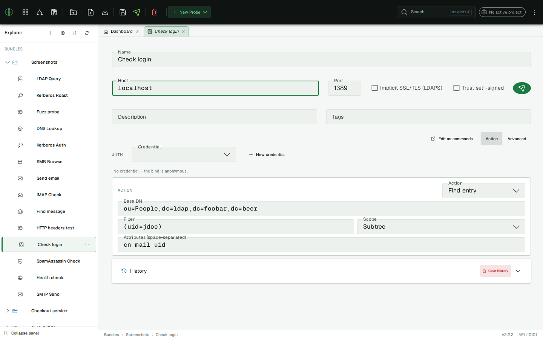This screenshot has height=339, width=543.
Task: Click the Base DN input field
Action: click(321, 209)
